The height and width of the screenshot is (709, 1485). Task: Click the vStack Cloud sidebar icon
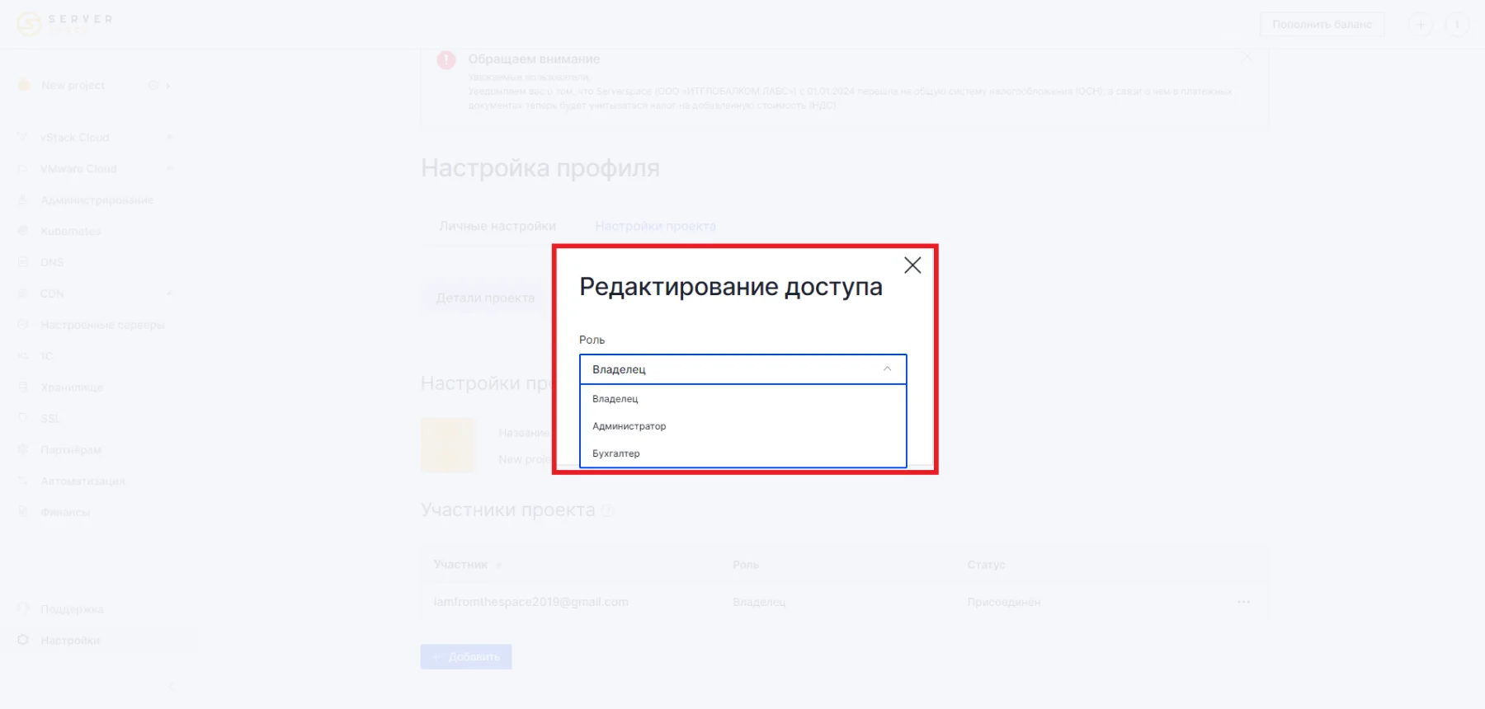click(23, 137)
